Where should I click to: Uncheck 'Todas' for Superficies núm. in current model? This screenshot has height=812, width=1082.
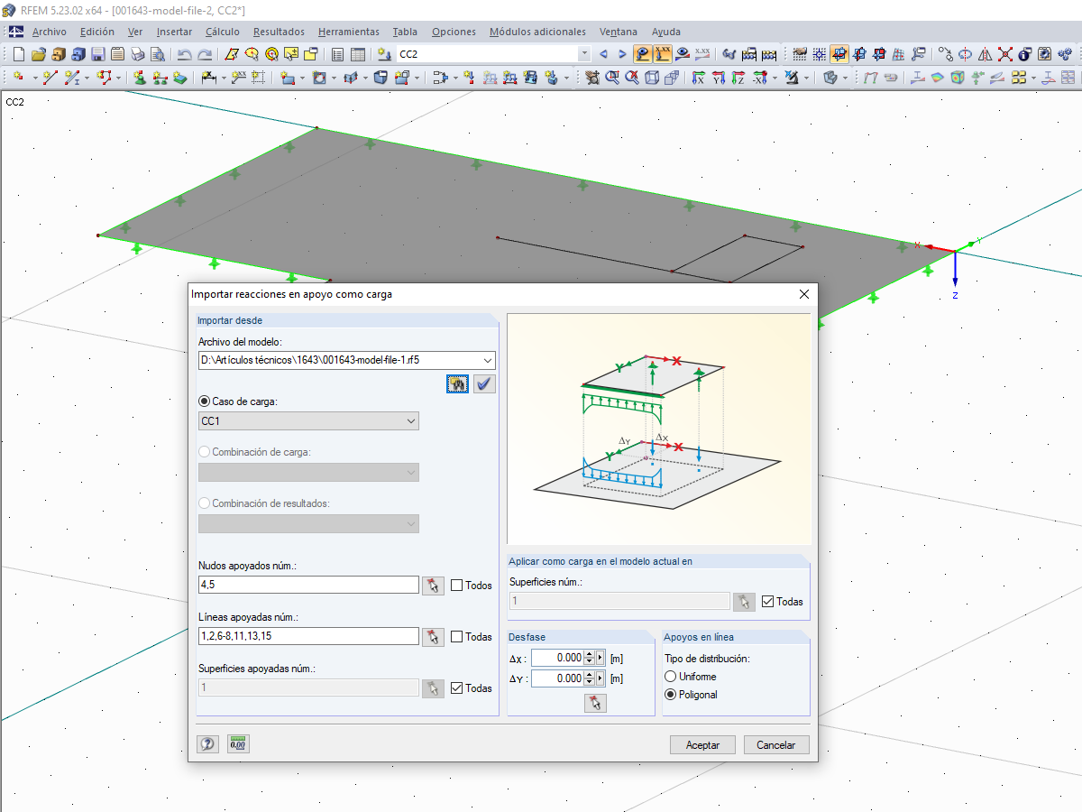coord(767,602)
